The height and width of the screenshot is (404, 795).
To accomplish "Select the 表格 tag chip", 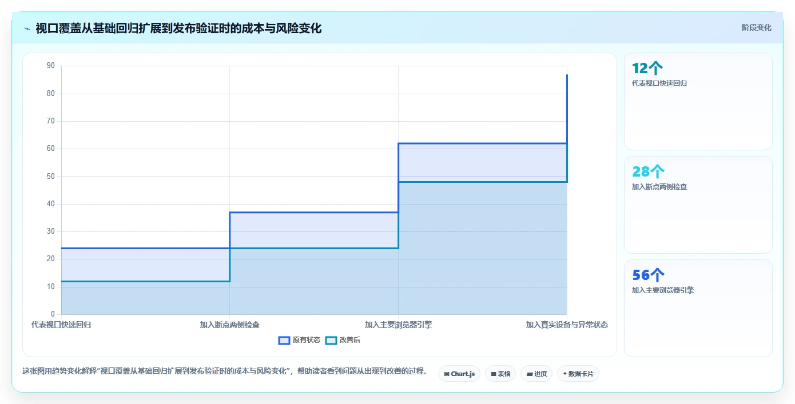I will tap(500, 374).
